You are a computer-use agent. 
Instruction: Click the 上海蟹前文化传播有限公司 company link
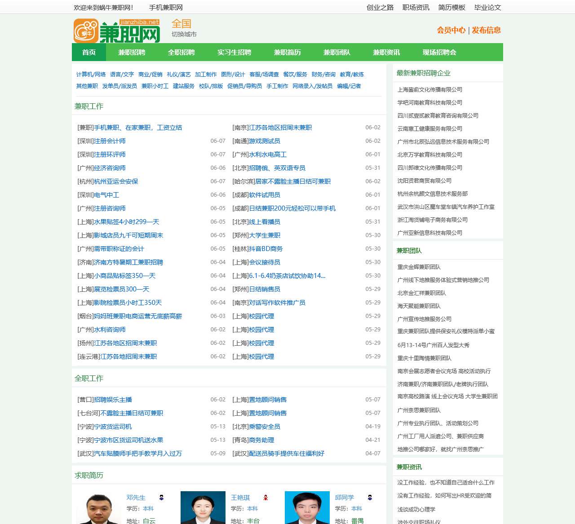pyautogui.click(x=430, y=89)
